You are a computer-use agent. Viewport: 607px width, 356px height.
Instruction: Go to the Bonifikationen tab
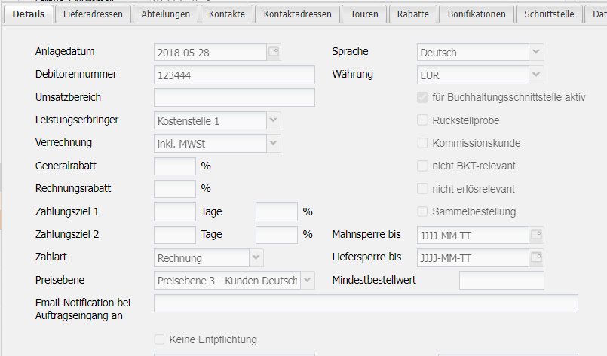477,14
